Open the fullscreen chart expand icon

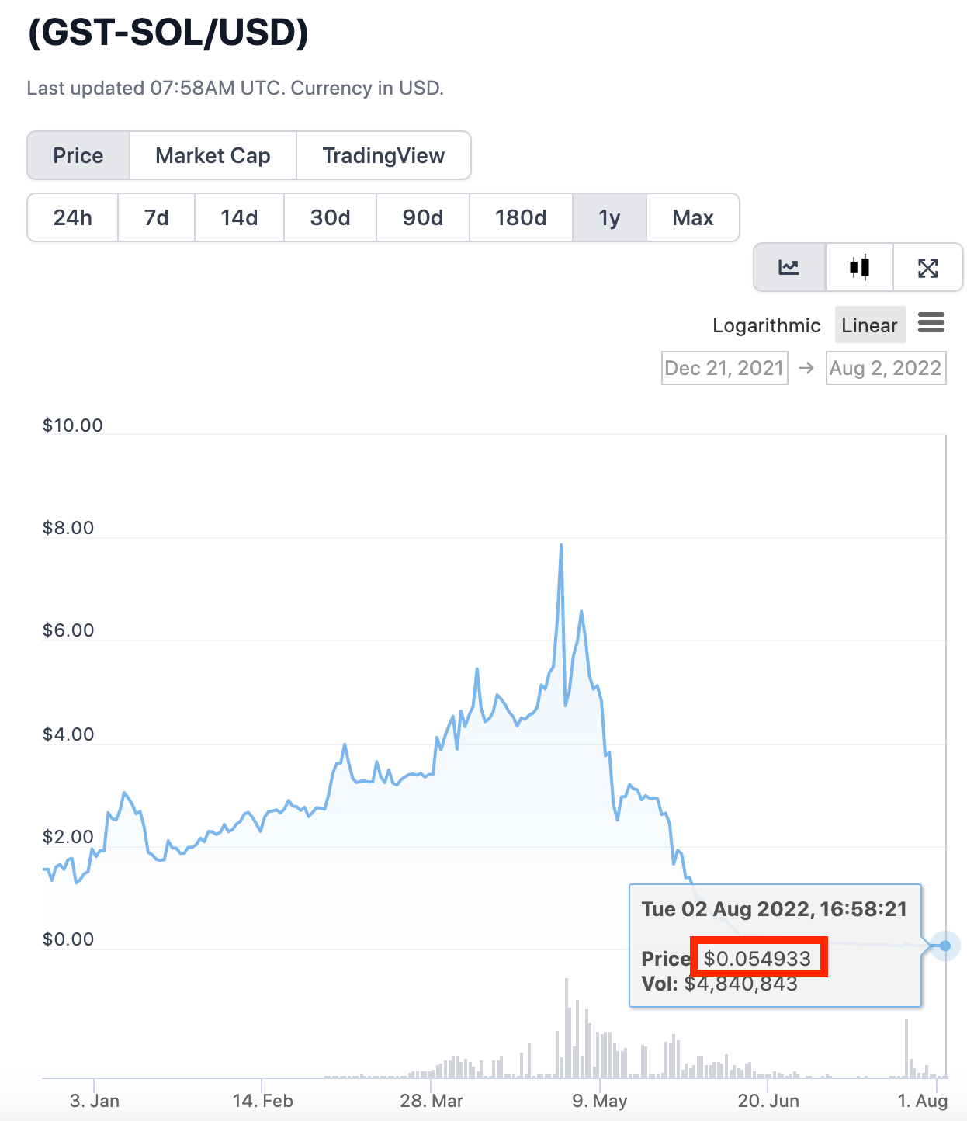coord(928,268)
